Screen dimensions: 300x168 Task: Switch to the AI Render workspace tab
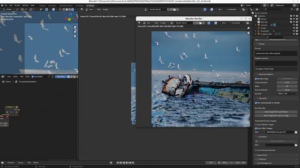90,6
